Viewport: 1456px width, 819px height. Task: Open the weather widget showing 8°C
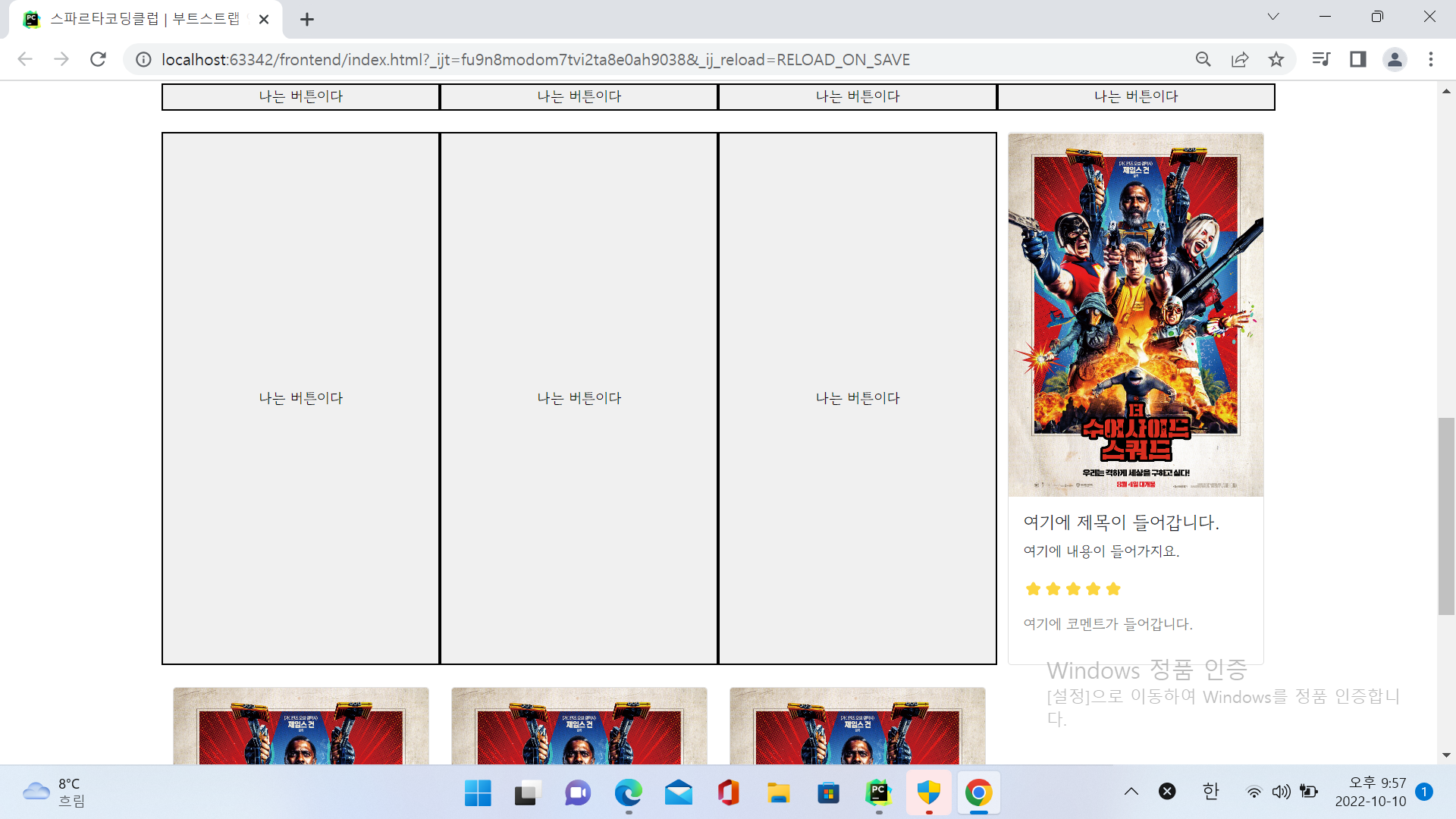[55, 792]
